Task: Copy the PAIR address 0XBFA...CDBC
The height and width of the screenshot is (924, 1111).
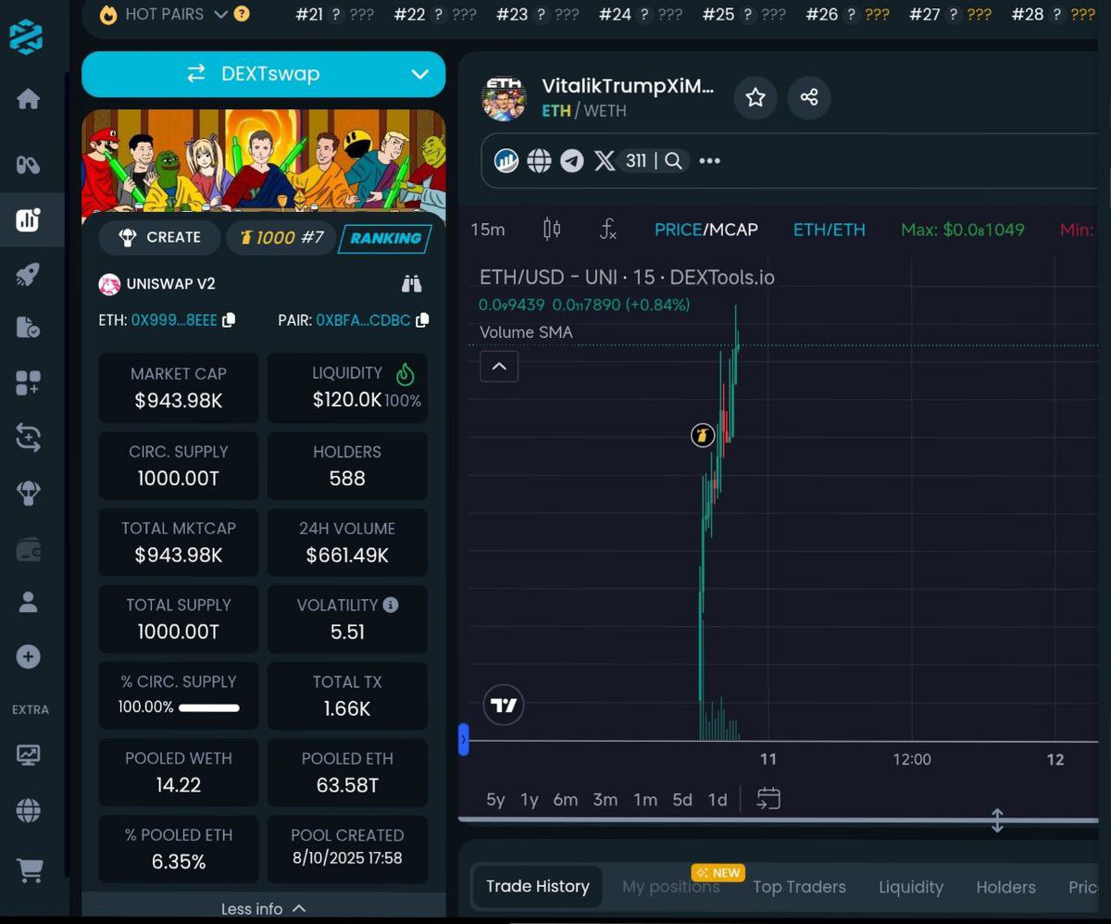Action: (422, 319)
